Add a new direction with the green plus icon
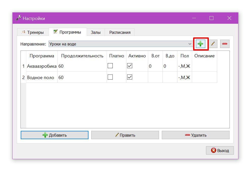The height and width of the screenshot is (170, 250). click(200, 44)
